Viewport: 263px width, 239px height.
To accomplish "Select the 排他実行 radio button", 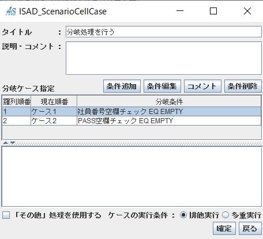I will 183,215.
